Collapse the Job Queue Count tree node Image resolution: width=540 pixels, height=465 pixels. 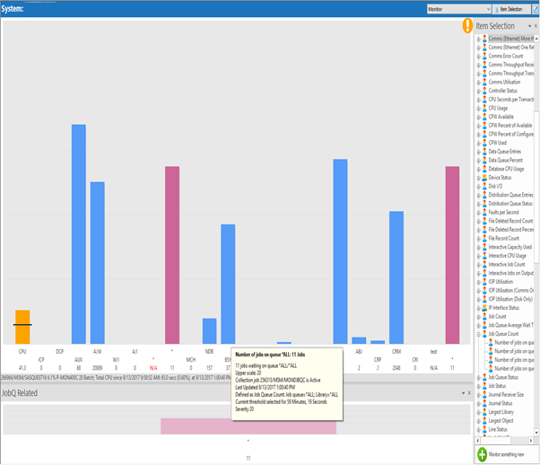pyautogui.click(x=477, y=333)
